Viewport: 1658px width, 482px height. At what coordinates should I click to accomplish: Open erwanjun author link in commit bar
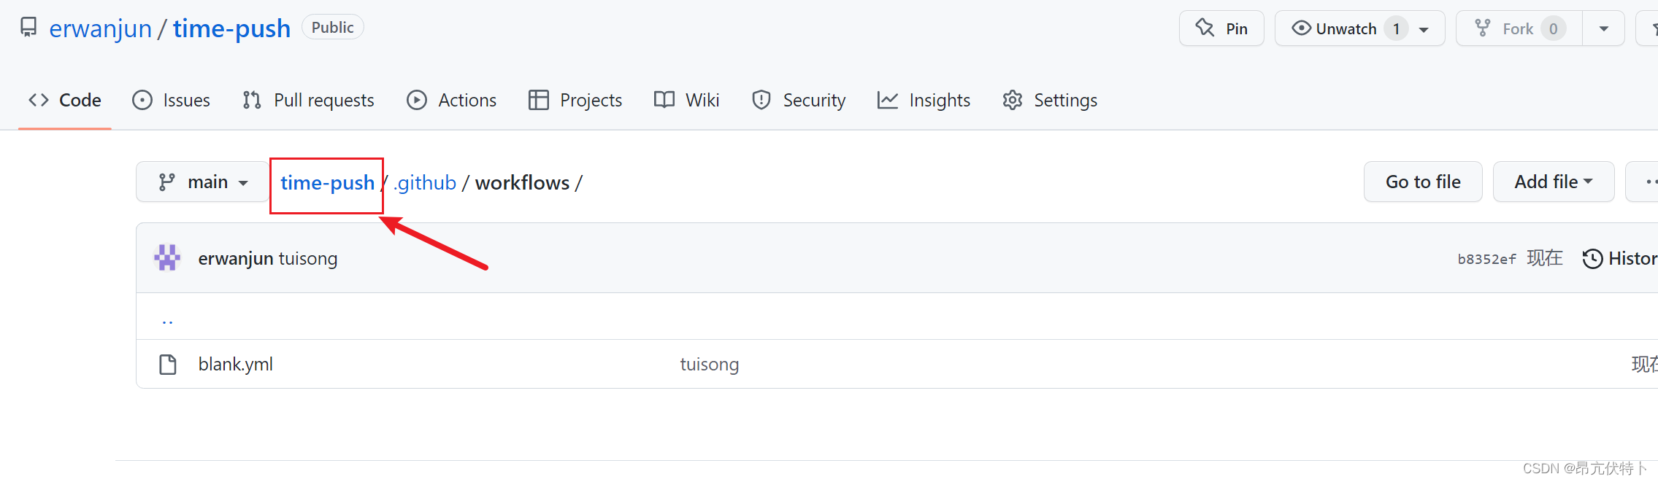click(236, 258)
